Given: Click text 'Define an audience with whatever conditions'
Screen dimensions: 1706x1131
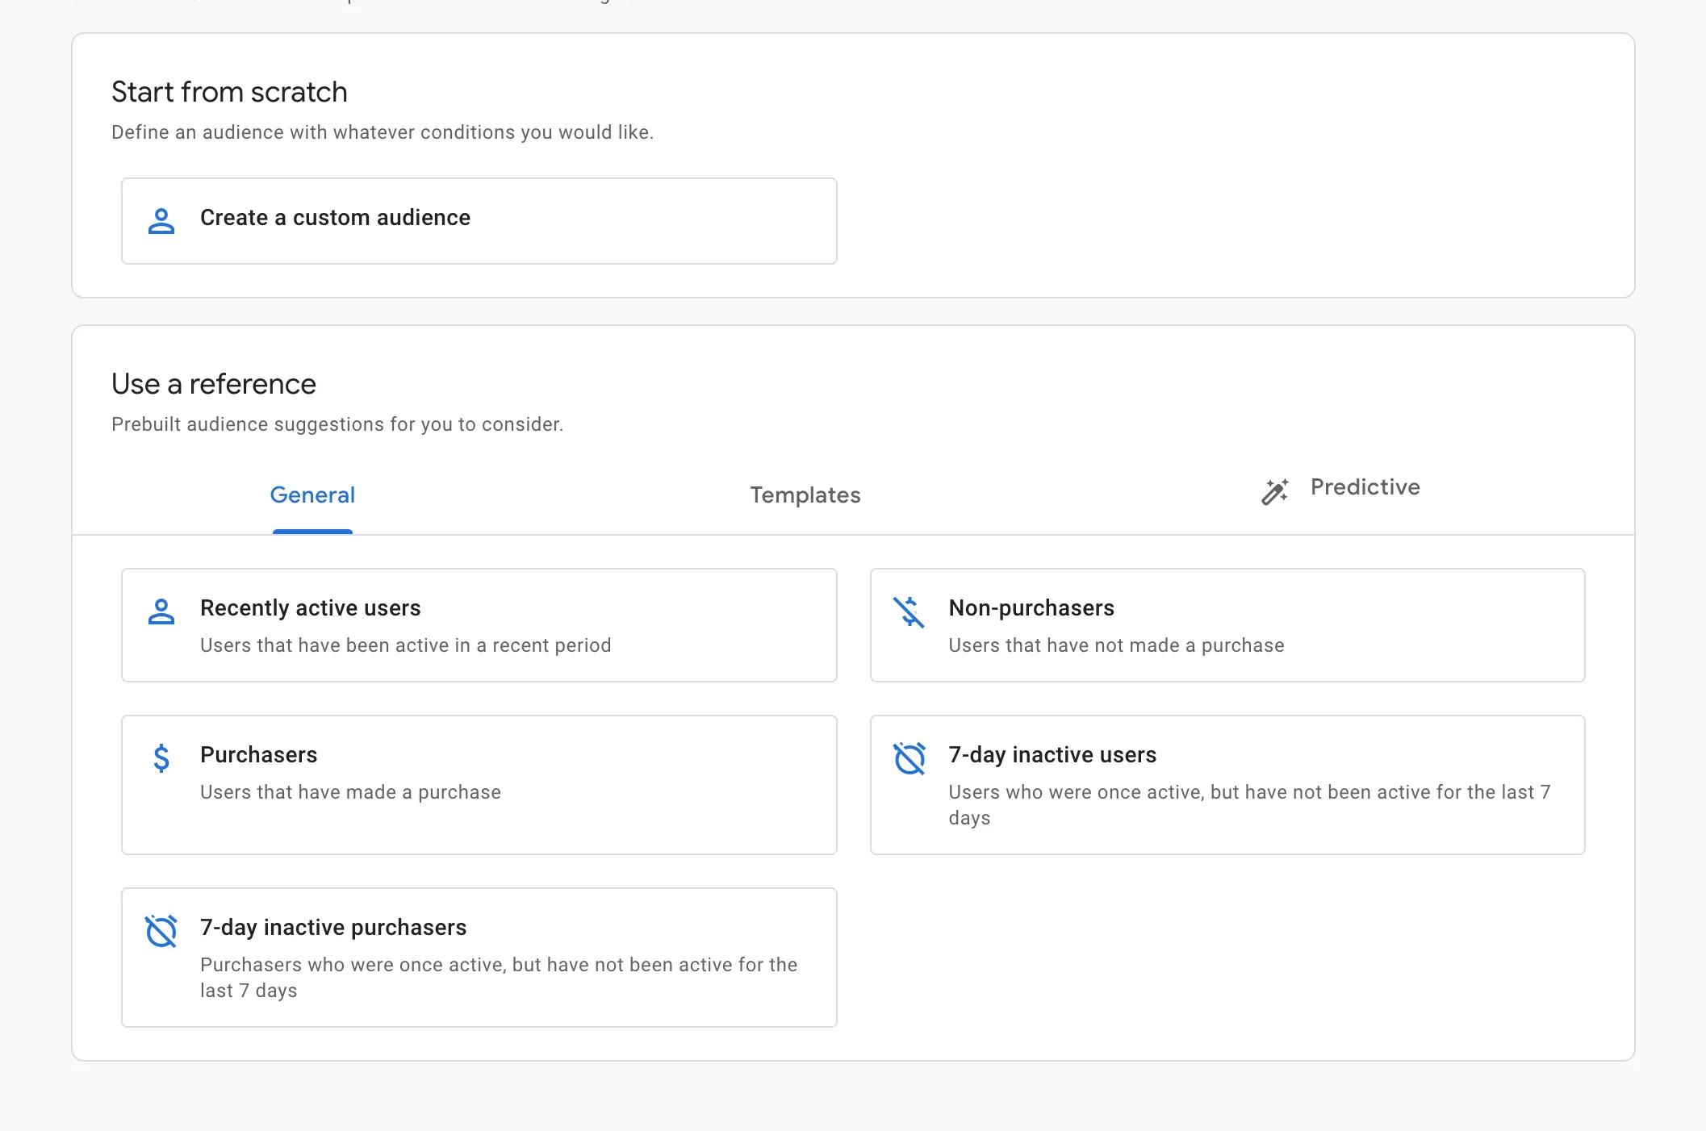Looking at the screenshot, I should tap(314, 132).
